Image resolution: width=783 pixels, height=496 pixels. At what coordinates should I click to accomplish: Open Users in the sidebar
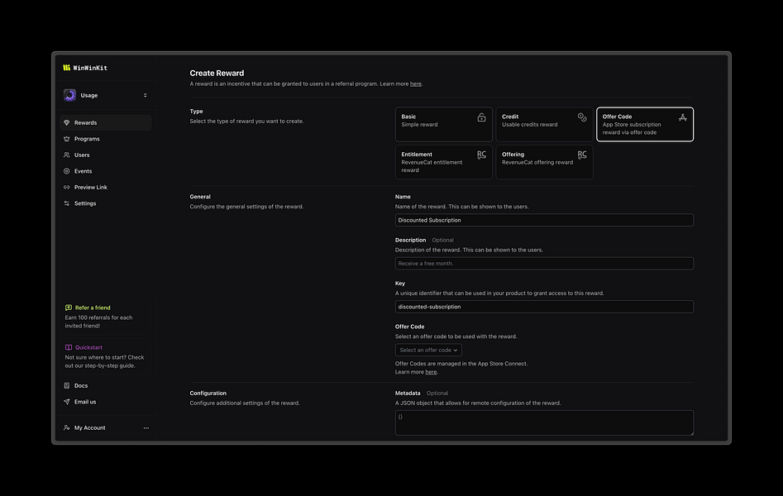(105, 155)
